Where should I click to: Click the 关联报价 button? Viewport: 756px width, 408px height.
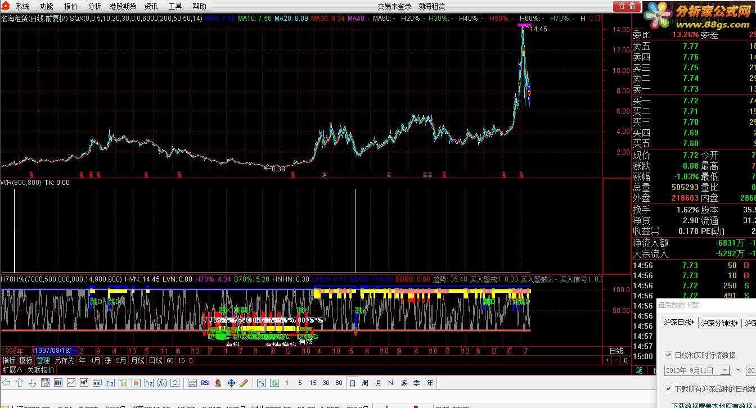click(x=40, y=370)
